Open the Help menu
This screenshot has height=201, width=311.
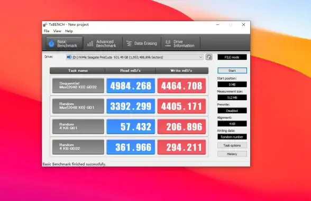coord(69,31)
